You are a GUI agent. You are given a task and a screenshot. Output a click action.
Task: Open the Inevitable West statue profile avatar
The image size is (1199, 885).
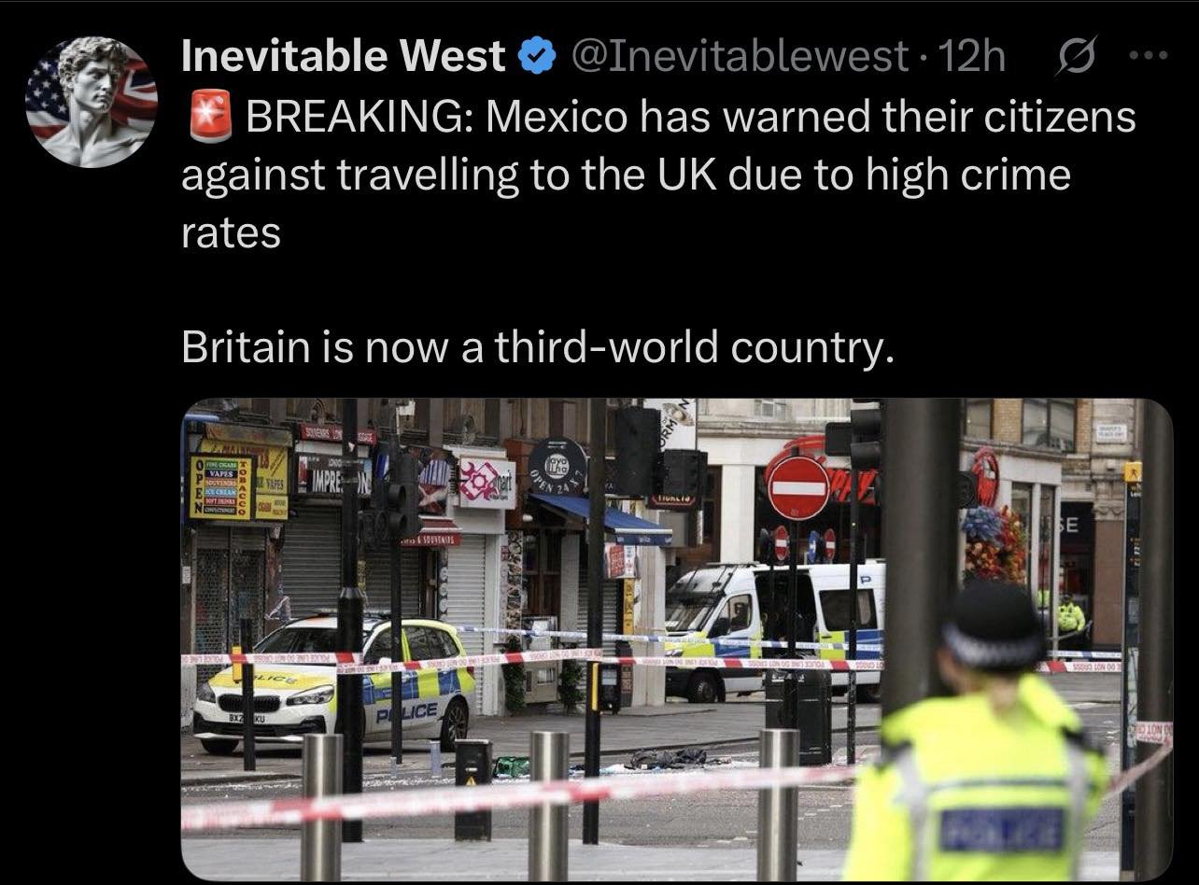(92, 102)
